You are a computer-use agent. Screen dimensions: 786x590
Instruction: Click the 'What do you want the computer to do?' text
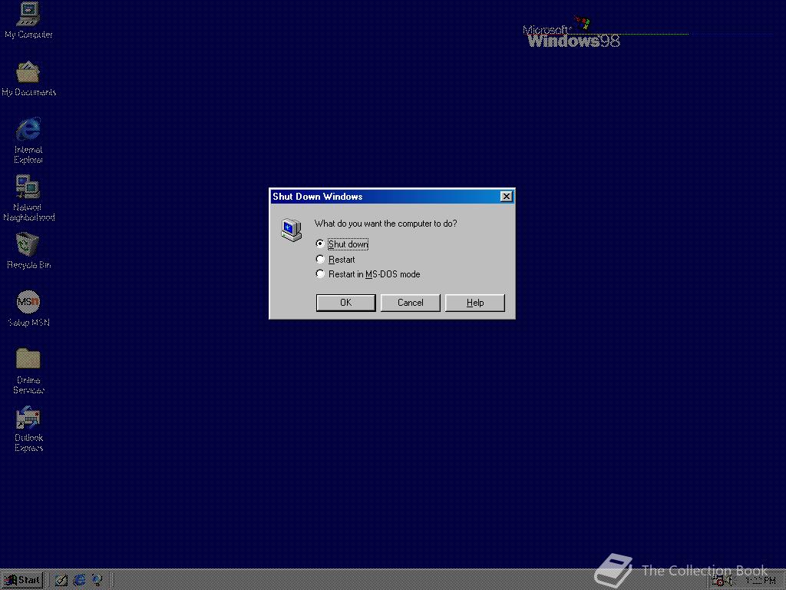[385, 224]
